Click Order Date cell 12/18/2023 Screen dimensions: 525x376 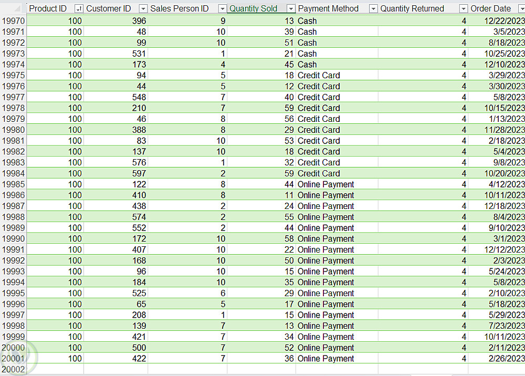(497, 206)
